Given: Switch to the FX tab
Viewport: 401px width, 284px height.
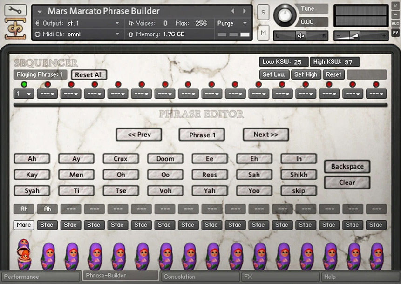Looking at the screenshot, I should tap(280, 277).
